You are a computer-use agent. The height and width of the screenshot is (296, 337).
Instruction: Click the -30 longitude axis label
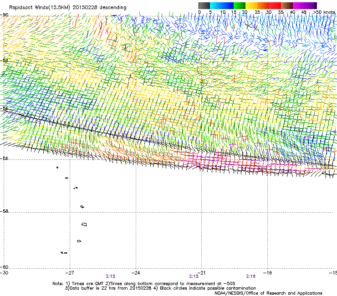pyautogui.click(x=4, y=273)
